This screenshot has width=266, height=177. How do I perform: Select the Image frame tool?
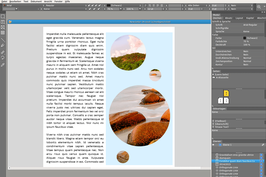pos(3,27)
